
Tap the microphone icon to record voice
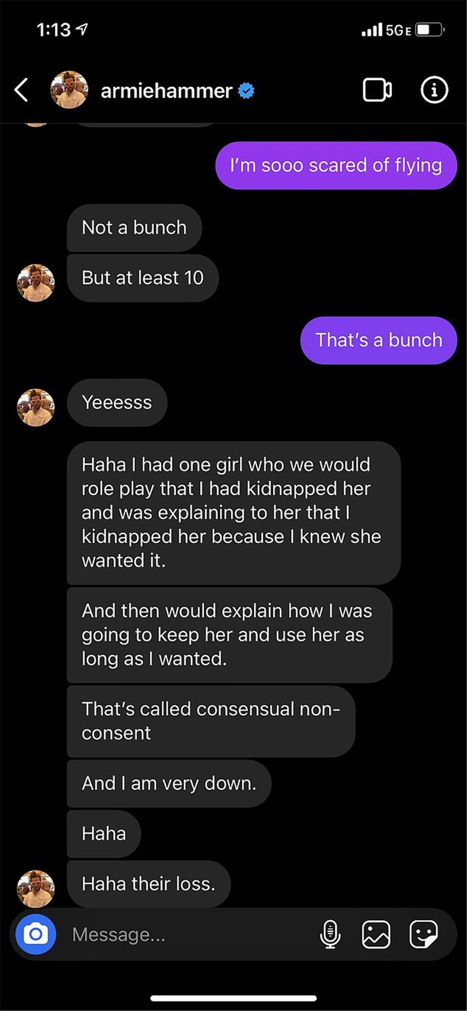click(330, 934)
